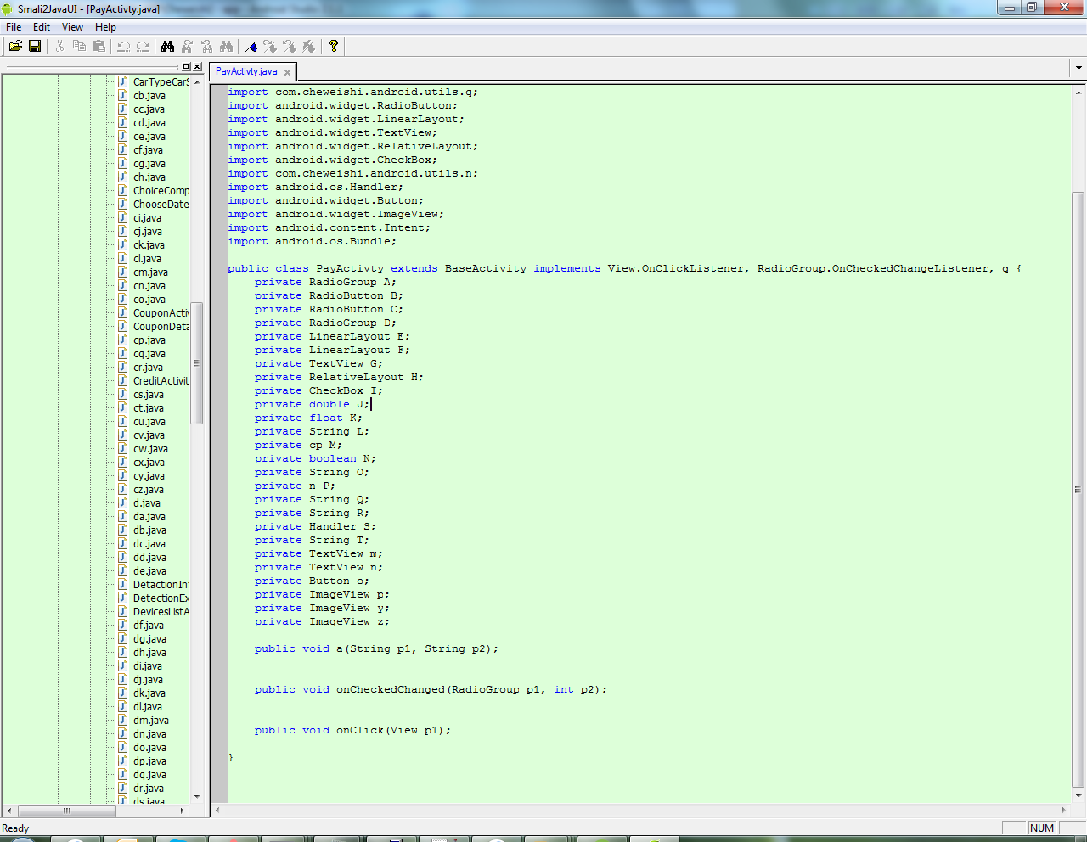Image resolution: width=1087 pixels, height=842 pixels.
Task: Select DevicesListA file in the tree
Action: 161,612
